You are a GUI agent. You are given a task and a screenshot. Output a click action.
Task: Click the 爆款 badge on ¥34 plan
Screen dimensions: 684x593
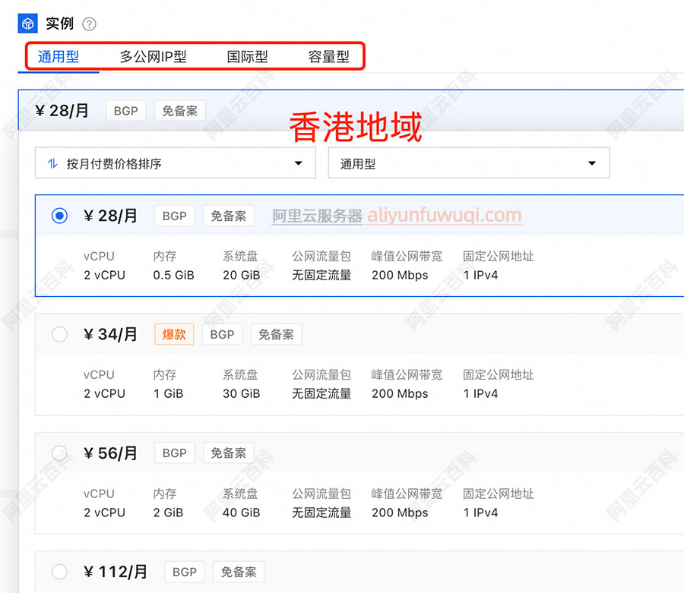point(174,334)
